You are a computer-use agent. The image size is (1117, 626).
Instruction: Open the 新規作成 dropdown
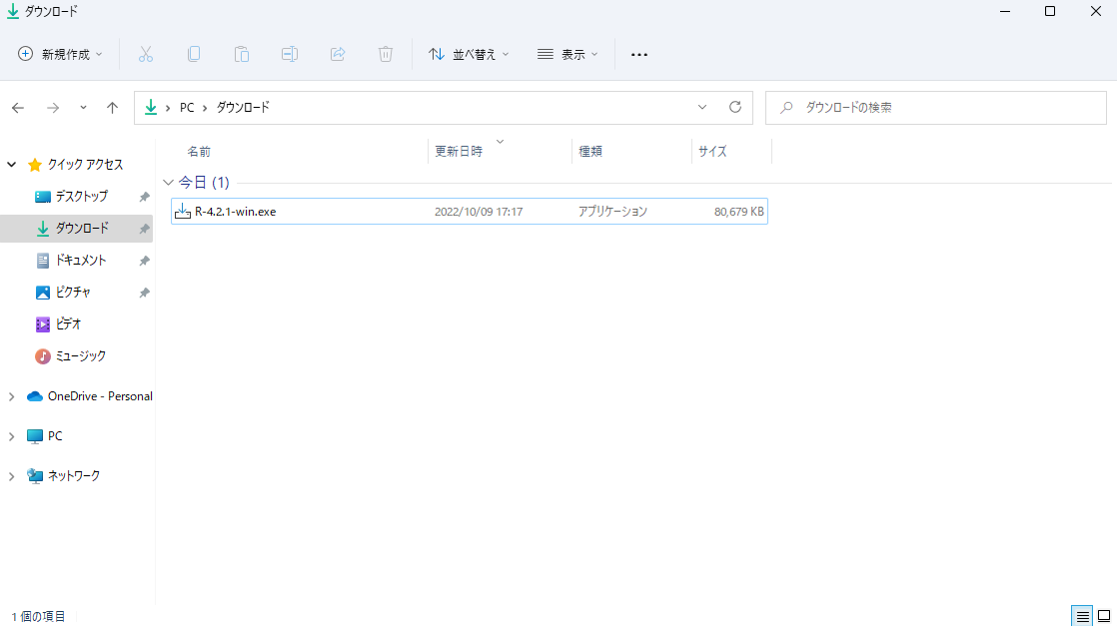coord(61,54)
